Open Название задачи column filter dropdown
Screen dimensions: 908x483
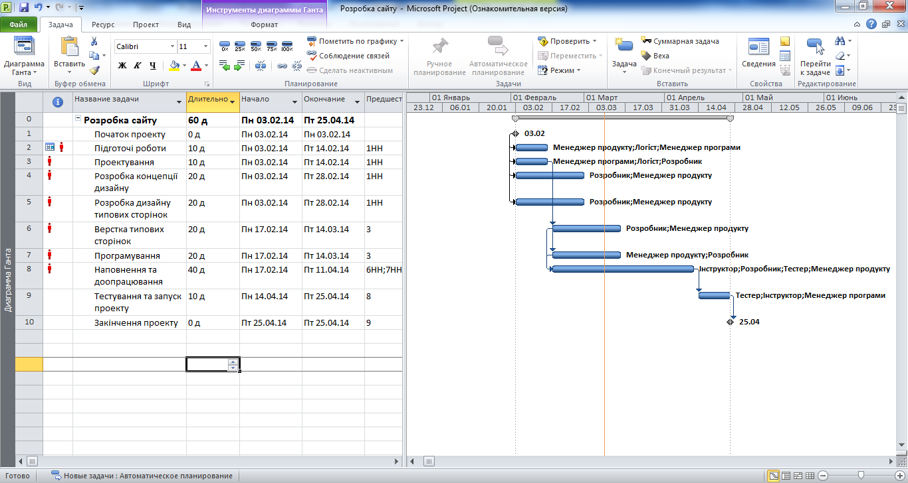point(179,102)
